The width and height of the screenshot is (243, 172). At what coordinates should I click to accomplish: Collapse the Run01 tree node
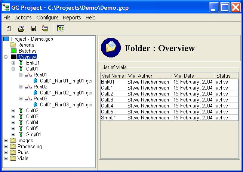[x=21, y=75]
